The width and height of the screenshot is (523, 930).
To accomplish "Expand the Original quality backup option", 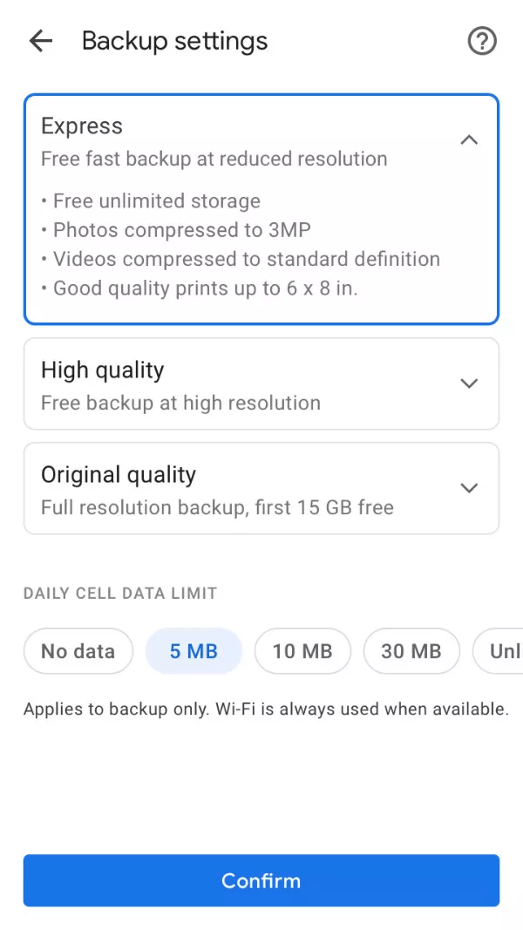I will (261, 488).
